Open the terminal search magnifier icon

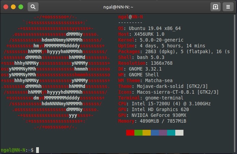33,7
